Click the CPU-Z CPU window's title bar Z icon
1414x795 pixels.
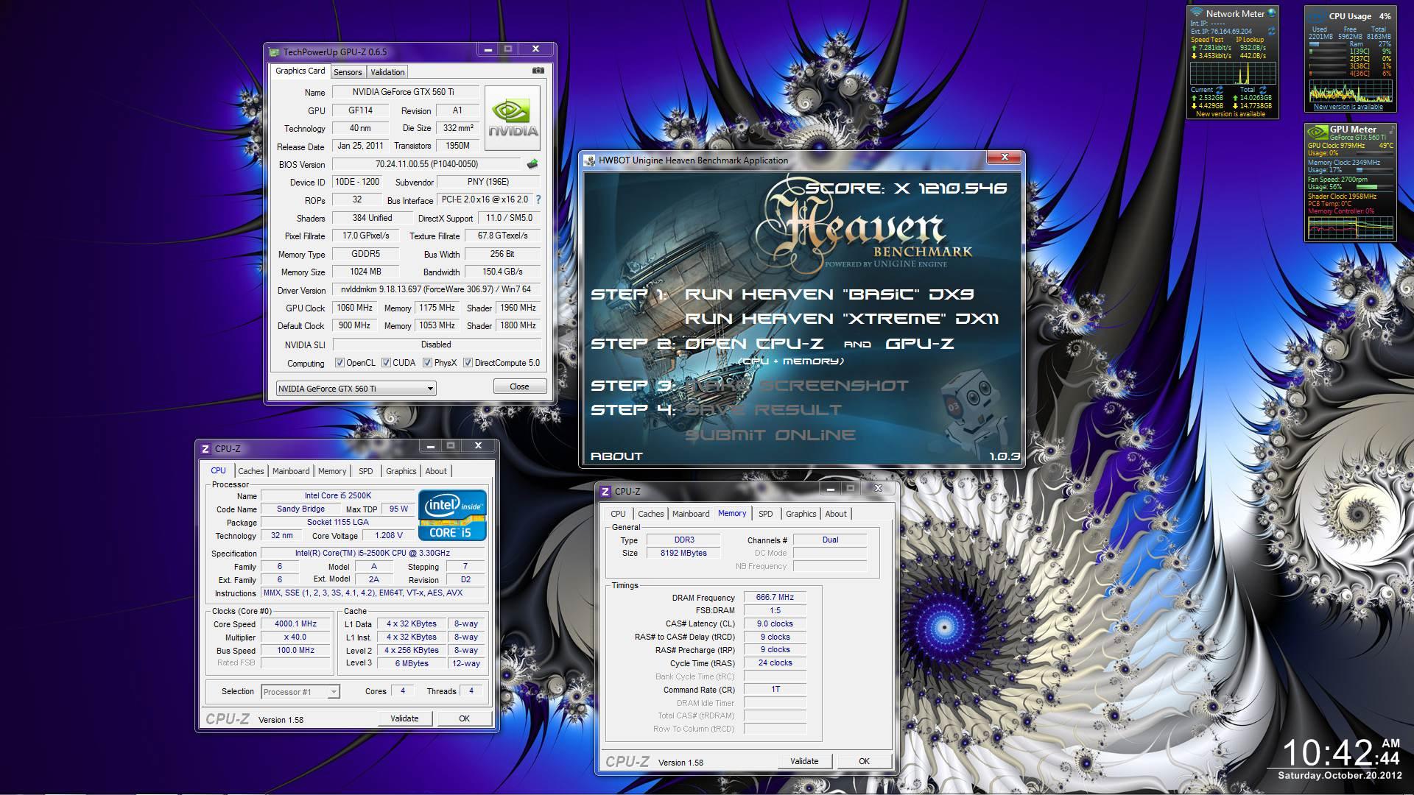pyautogui.click(x=205, y=448)
